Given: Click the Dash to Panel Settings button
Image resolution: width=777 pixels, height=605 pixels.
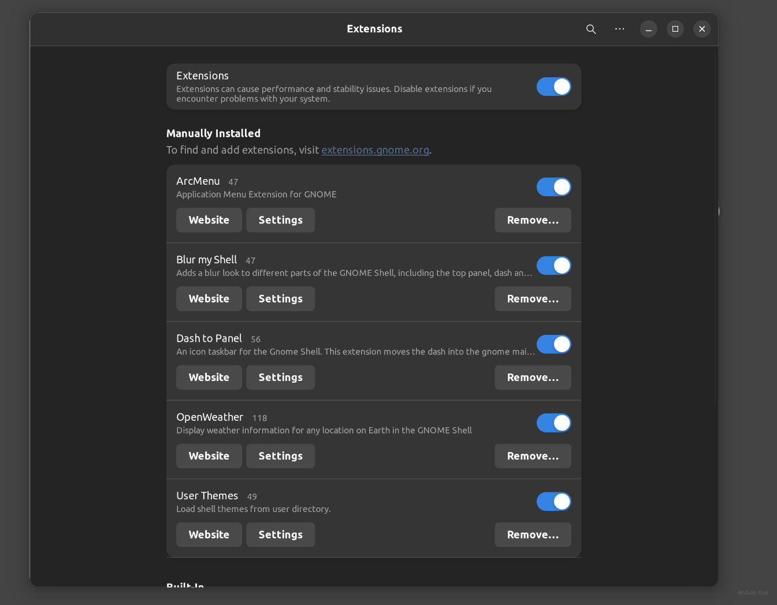Looking at the screenshot, I should click(280, 377).
